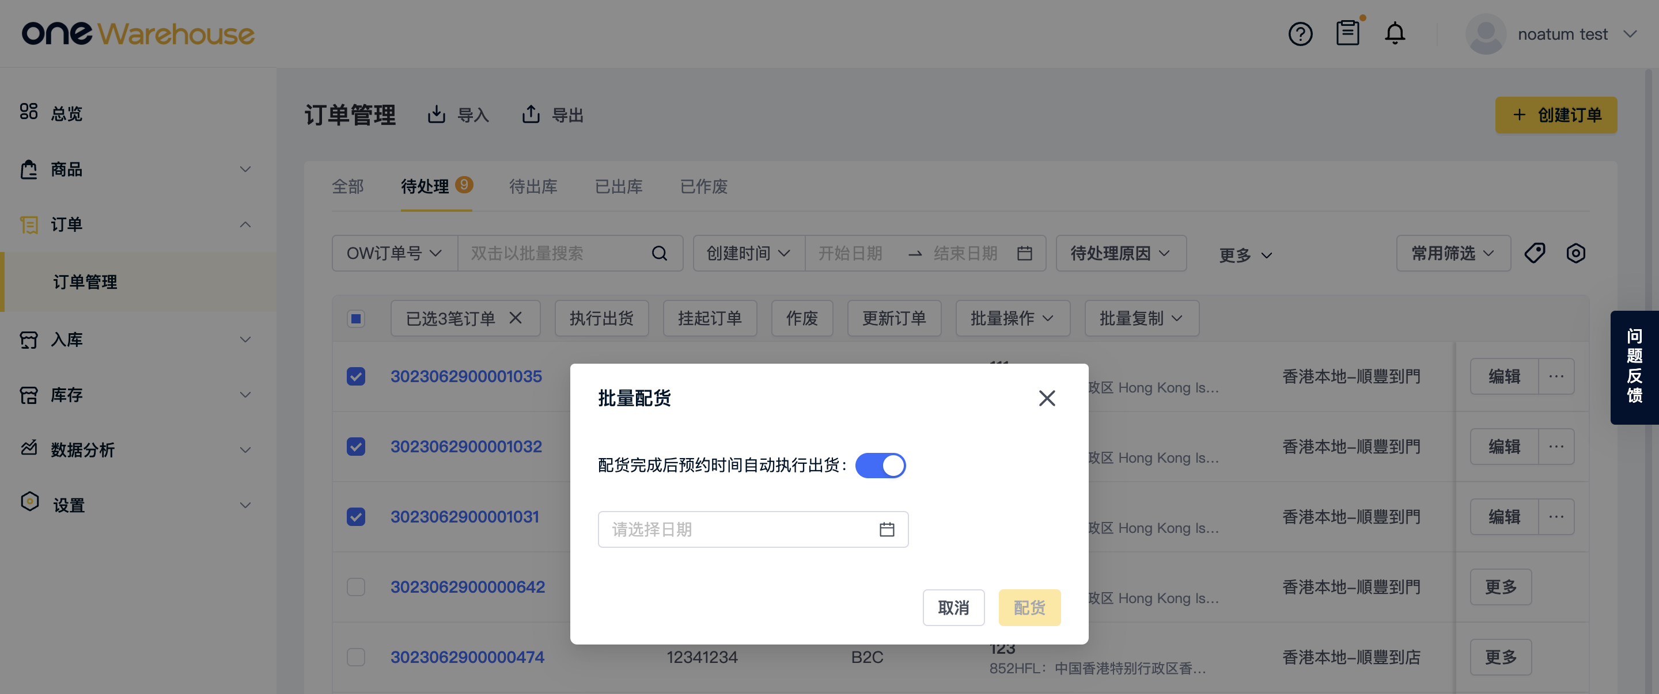Clear selection with the X icon

[x=515, y=318]
